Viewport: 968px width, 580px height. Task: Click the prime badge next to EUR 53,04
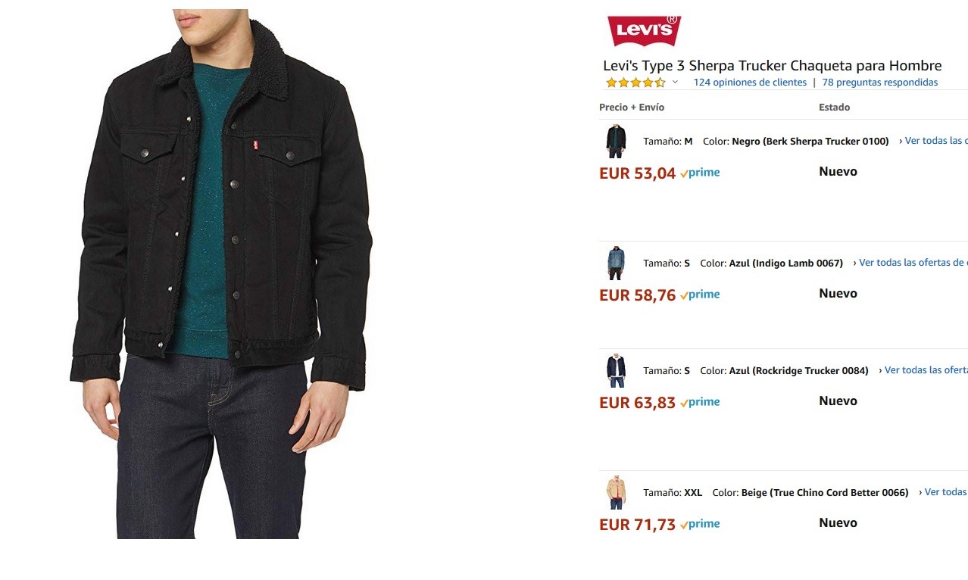tap(700, 173)
